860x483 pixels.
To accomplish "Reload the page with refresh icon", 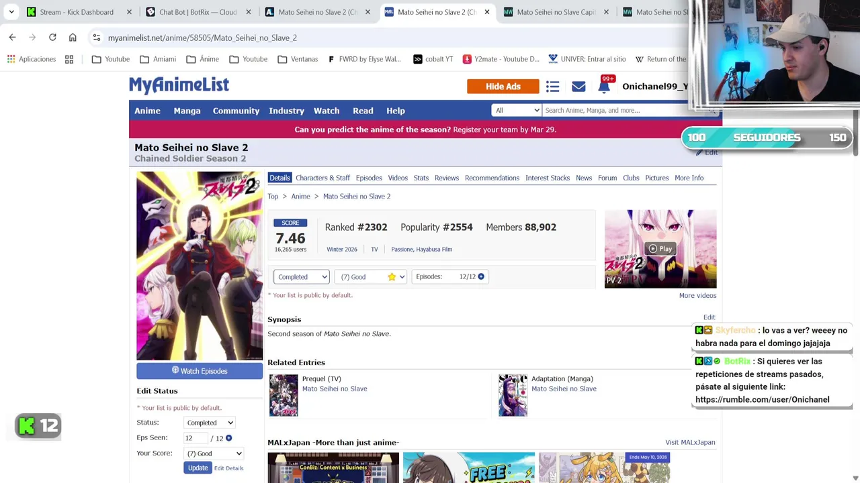I will coord(52,38).
